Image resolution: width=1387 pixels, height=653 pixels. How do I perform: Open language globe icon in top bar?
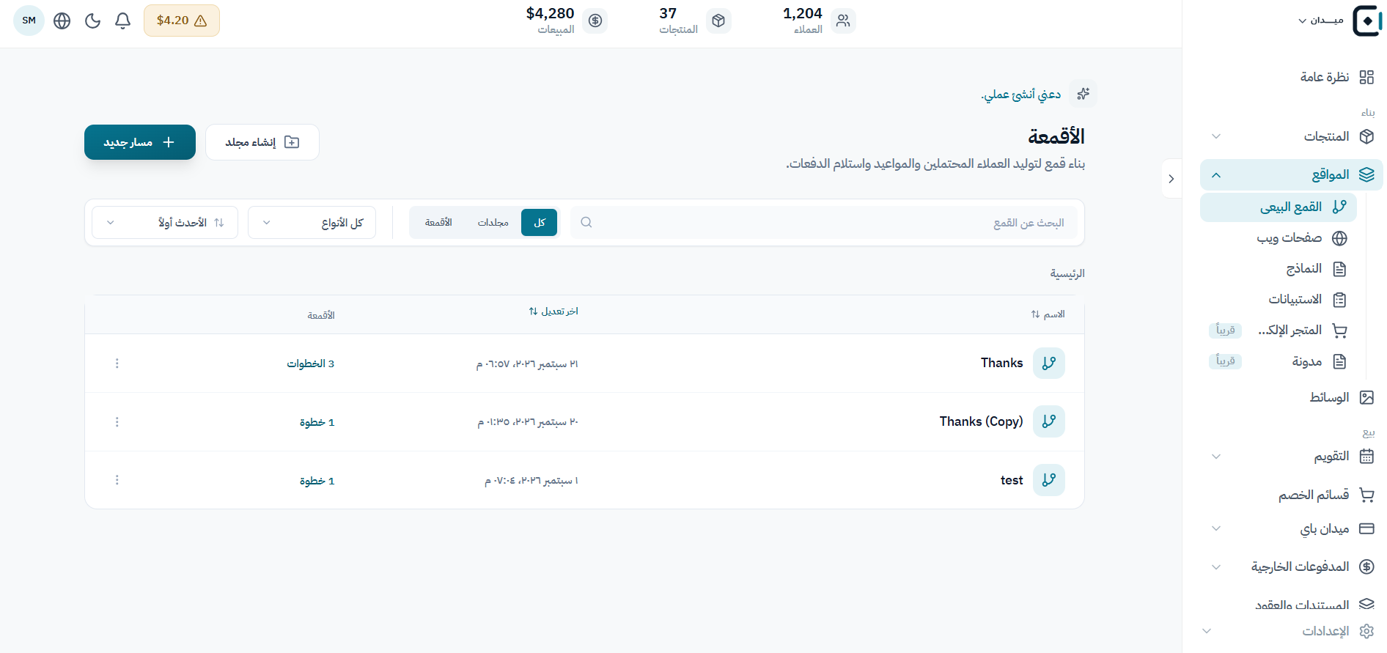(x=62, y=21)
